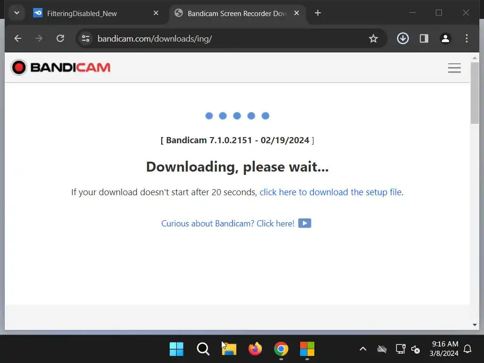Go forward to the next page
484x363 pixels.
coord(39,38)
